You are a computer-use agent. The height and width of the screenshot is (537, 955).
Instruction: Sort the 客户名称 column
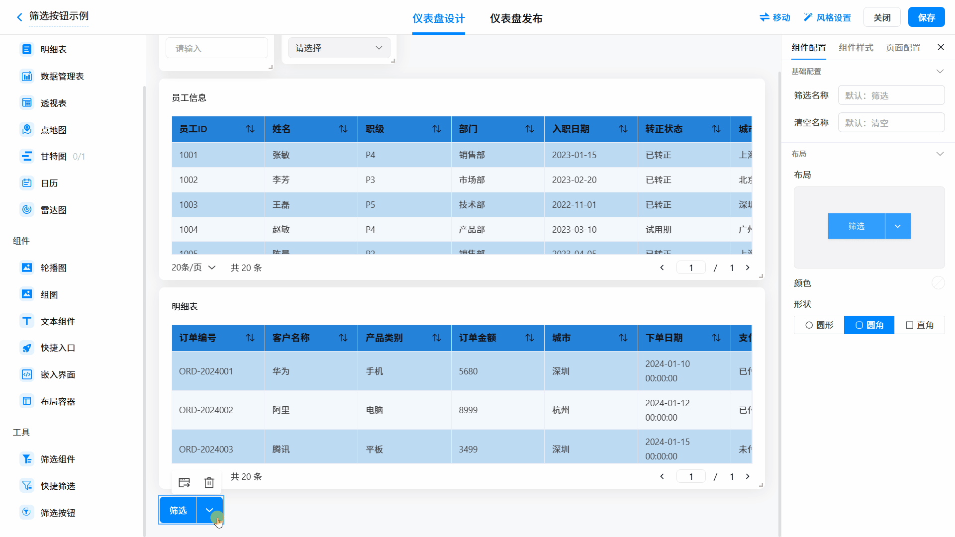tap(343, 338)
